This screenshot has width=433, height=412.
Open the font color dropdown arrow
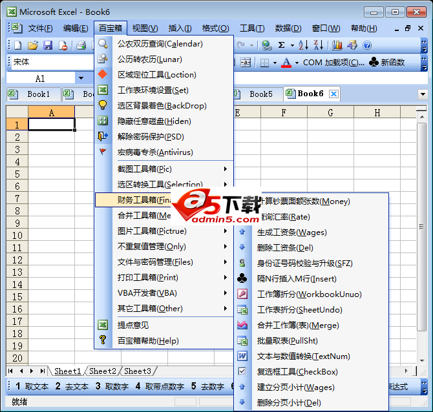point(297,63)
